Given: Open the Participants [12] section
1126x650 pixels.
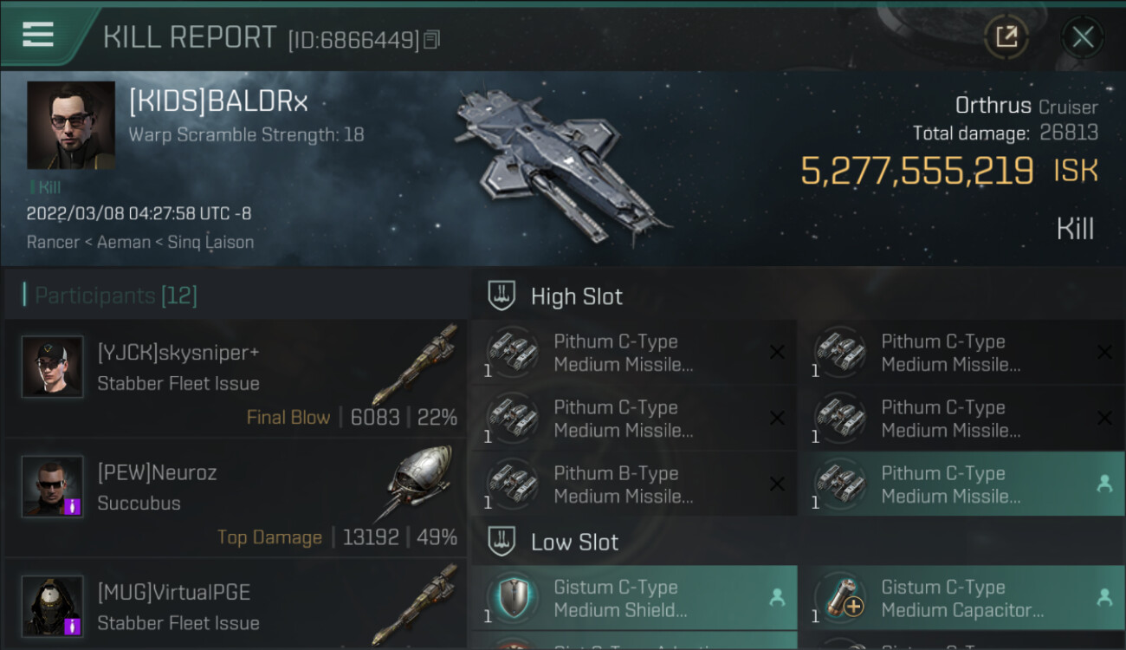Looking at the screenshot, I should click(x=116, y=296).
